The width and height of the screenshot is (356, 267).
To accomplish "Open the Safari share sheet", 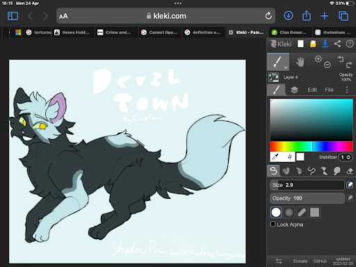I will click(x=307, y=15).
